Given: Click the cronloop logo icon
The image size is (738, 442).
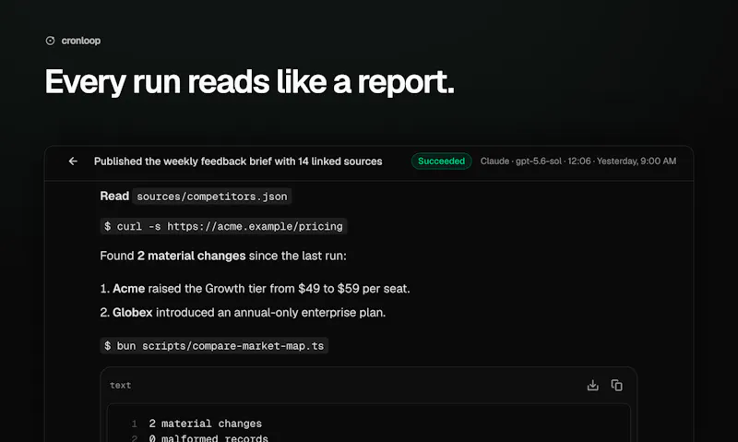Looking at the screenshot, I should click(50, 41).
